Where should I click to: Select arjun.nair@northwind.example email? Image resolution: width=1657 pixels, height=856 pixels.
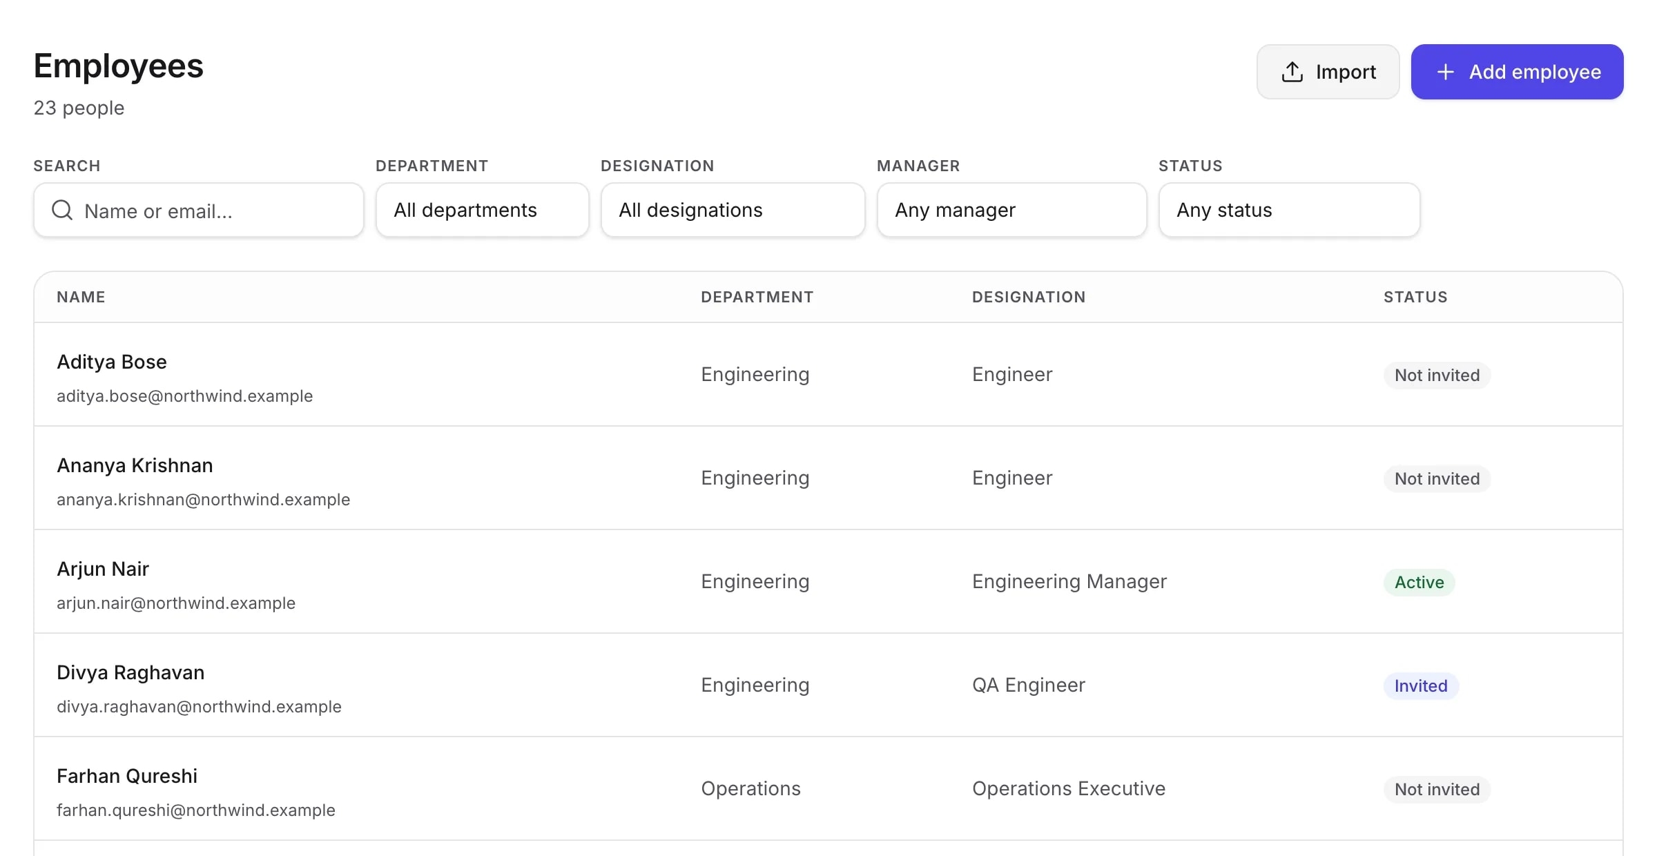tap(176, 603)
